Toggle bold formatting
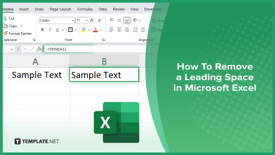 tap(42, 30)
